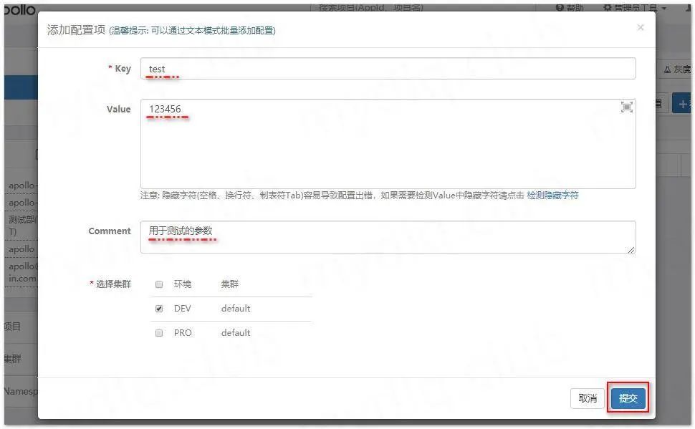The height and width of the screenshot is (429, 695).
Task: Close the dialog with the X icon
Action: coord(640,27)
